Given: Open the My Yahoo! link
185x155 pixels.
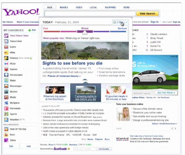Looking at the screenshot, I should point(8,22).
